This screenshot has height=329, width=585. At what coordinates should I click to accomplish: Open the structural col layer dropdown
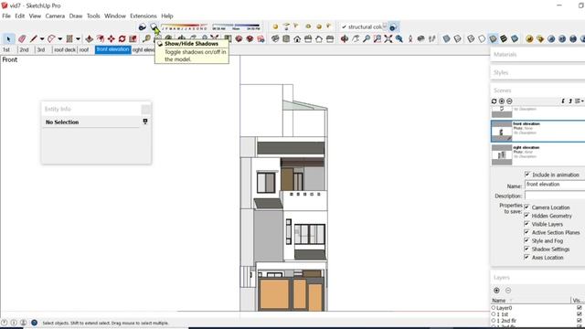pos(384,27)
